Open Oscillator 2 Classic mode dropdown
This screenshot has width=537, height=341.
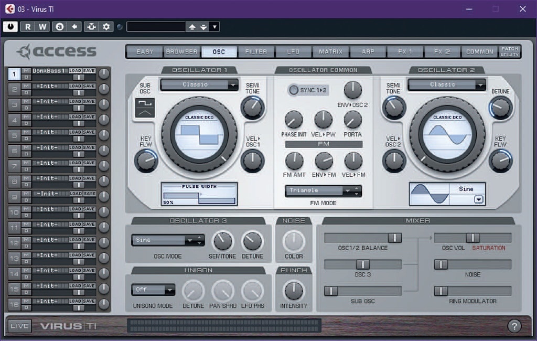(x=447, y=84)
